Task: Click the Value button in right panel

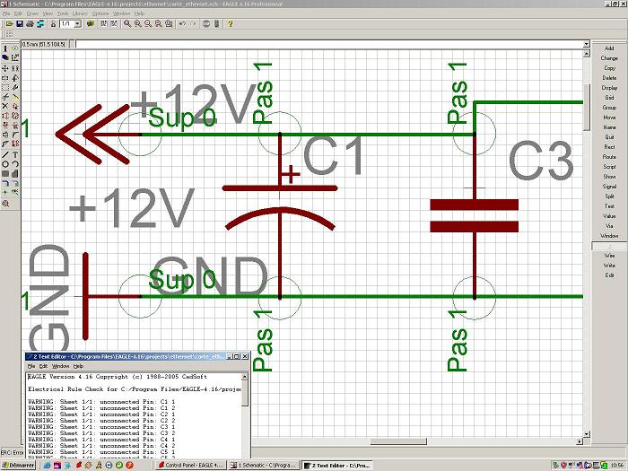Action: (x=609, y=216)
